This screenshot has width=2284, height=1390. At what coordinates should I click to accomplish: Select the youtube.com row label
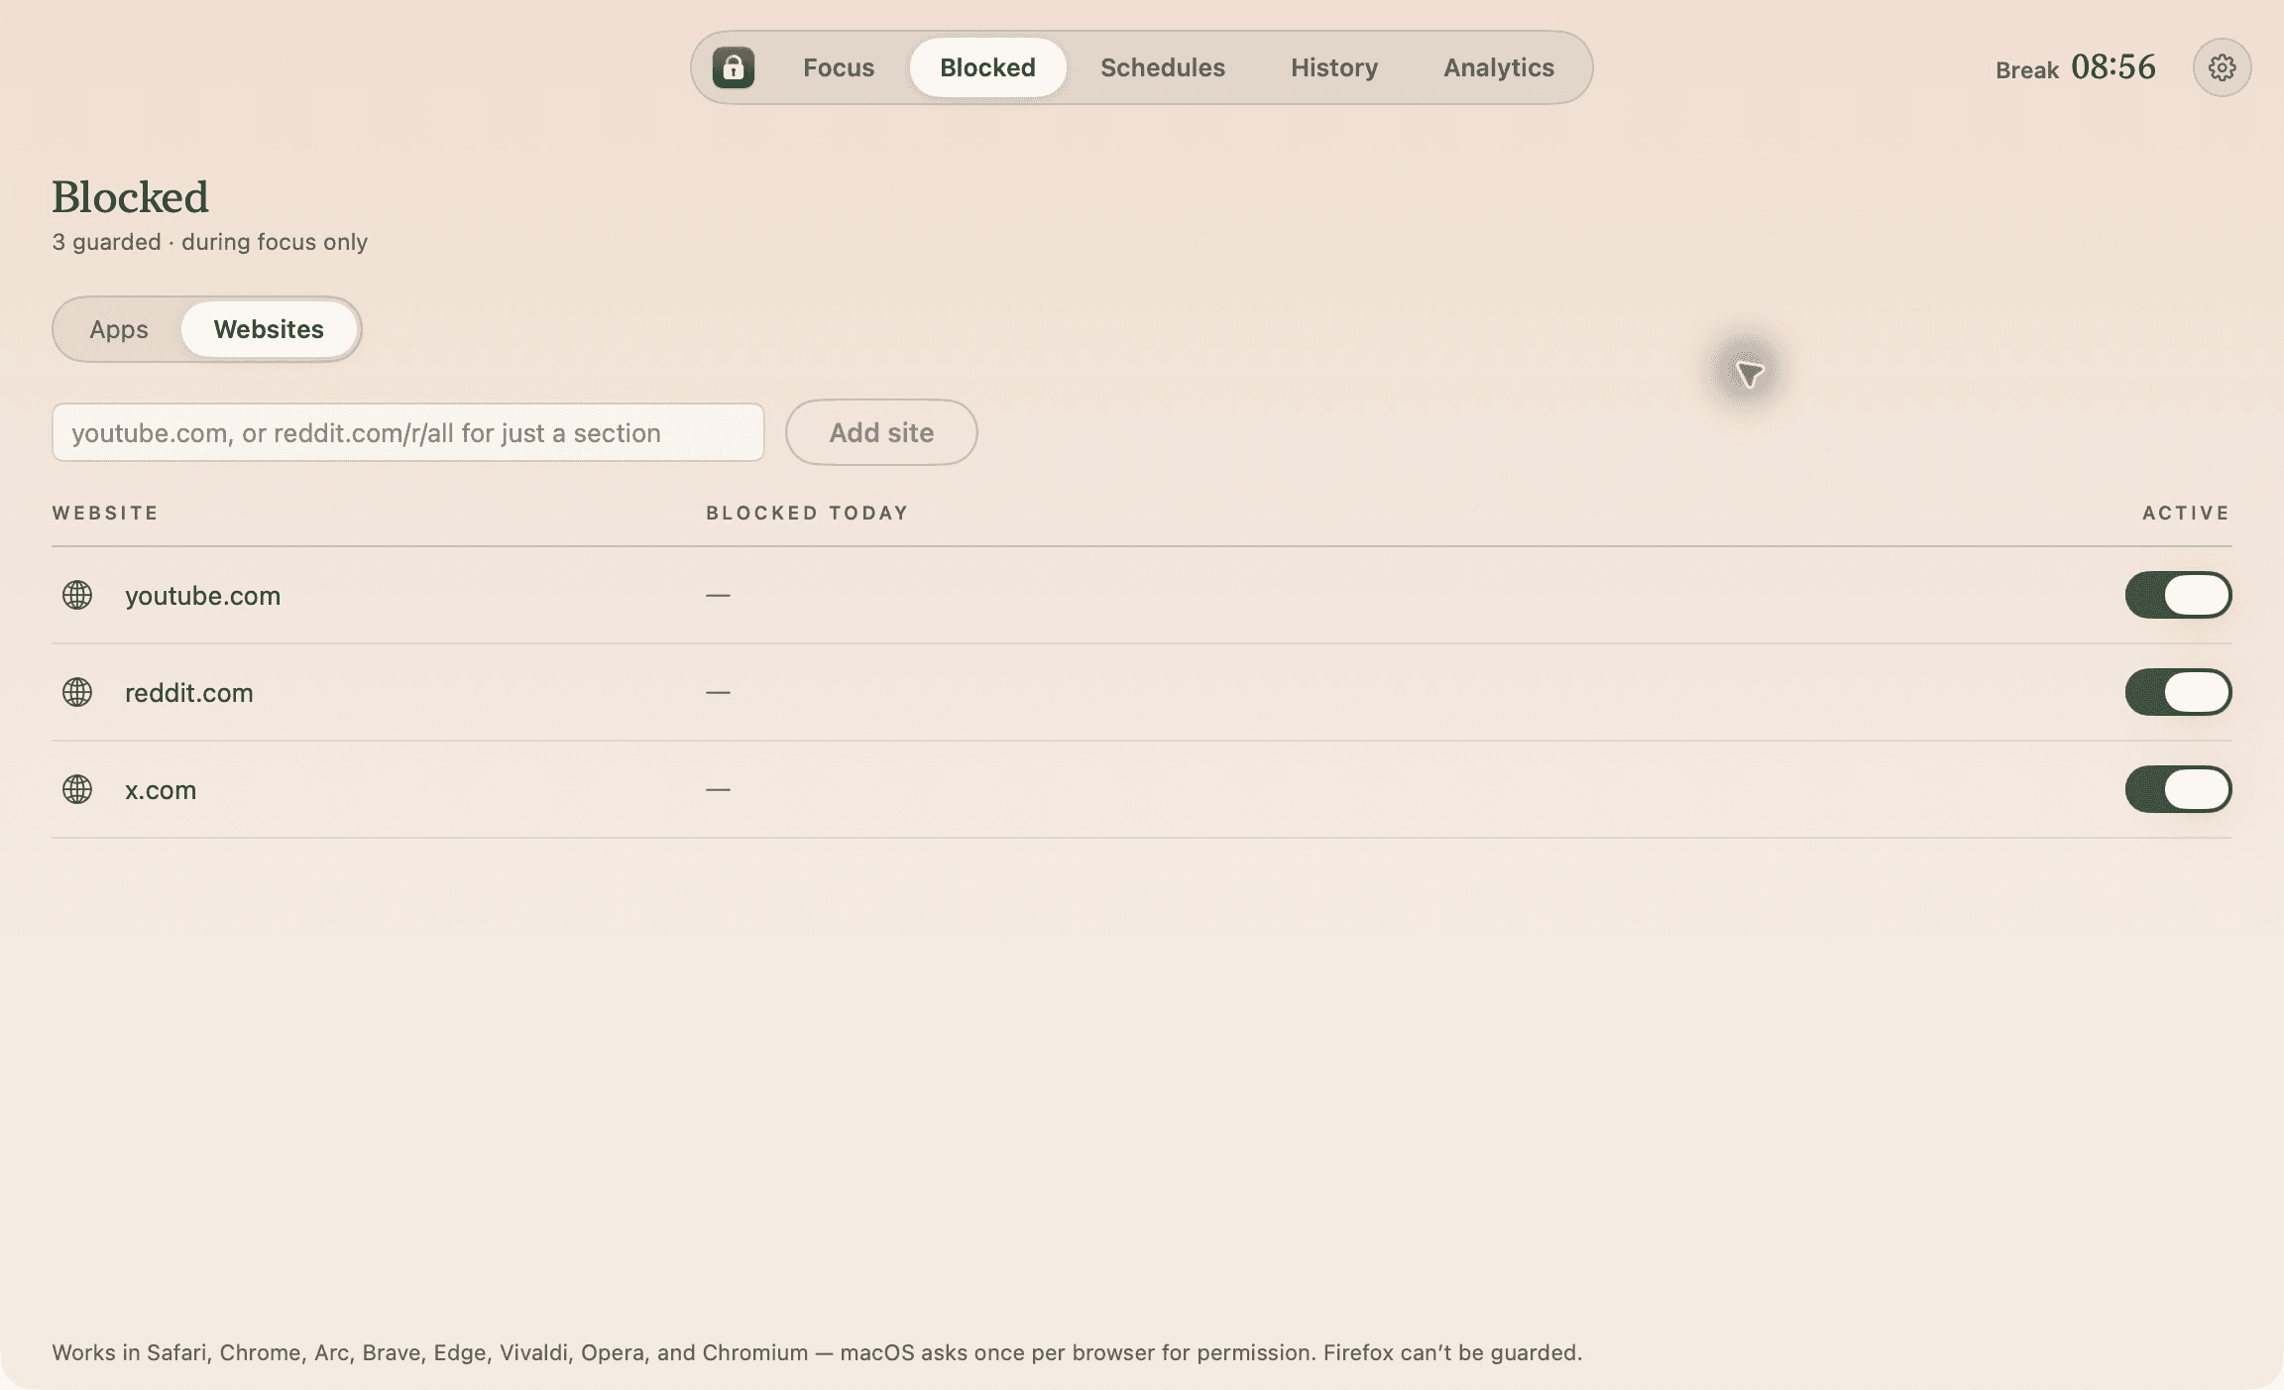click(x=202, y=596)
